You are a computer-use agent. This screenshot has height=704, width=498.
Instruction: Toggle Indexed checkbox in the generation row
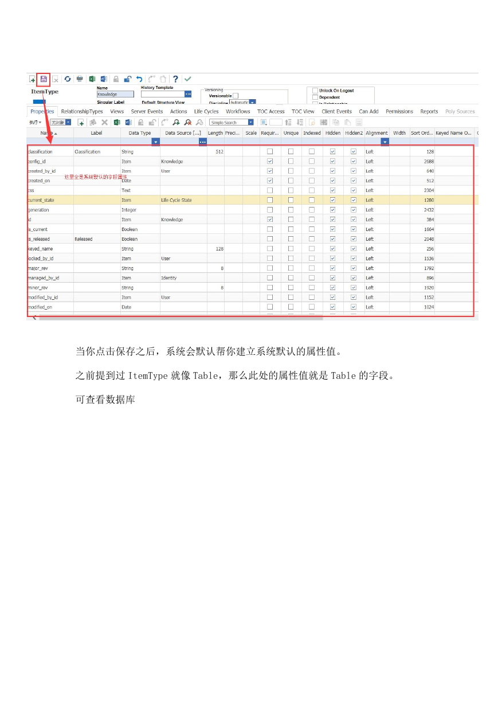312,210
